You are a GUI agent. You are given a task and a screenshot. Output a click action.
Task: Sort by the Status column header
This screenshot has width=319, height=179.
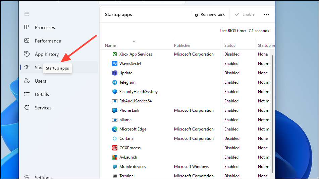230,46
